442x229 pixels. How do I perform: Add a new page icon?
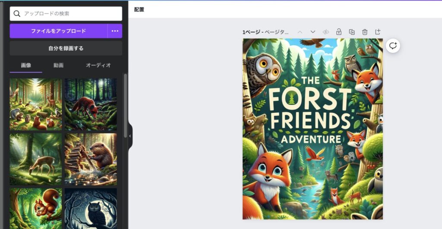pos(378,32)
